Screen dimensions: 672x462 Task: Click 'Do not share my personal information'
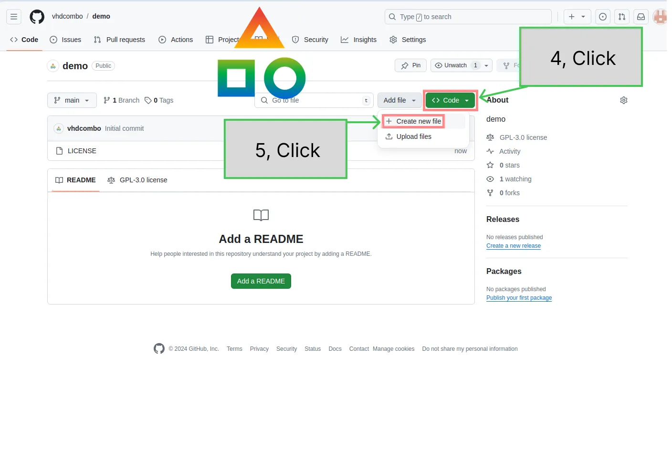click(470, 349)
